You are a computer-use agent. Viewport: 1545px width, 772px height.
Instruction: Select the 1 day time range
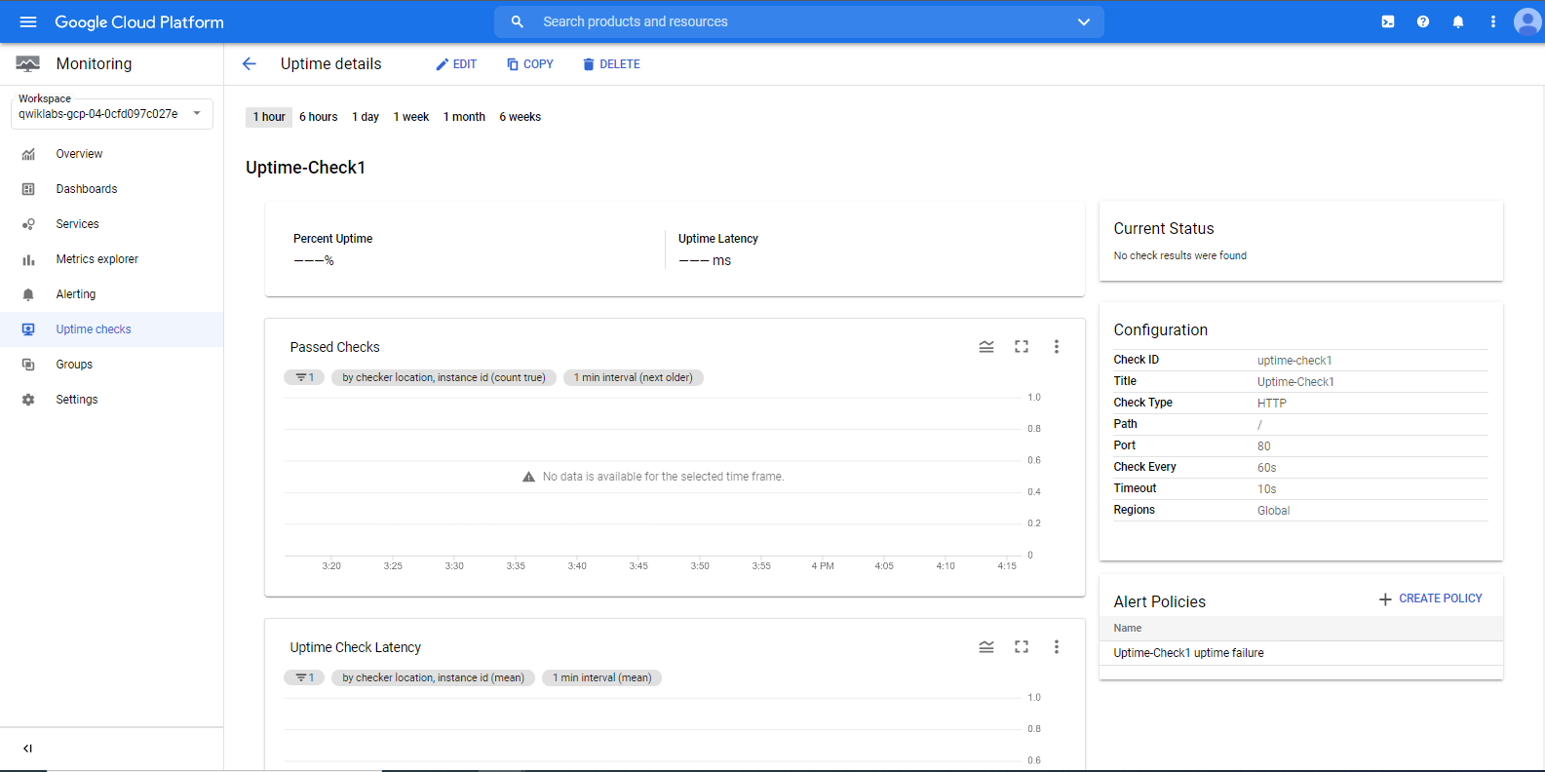(366, 117)
